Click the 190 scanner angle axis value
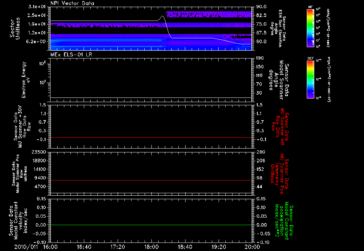 tap(260, 58)
